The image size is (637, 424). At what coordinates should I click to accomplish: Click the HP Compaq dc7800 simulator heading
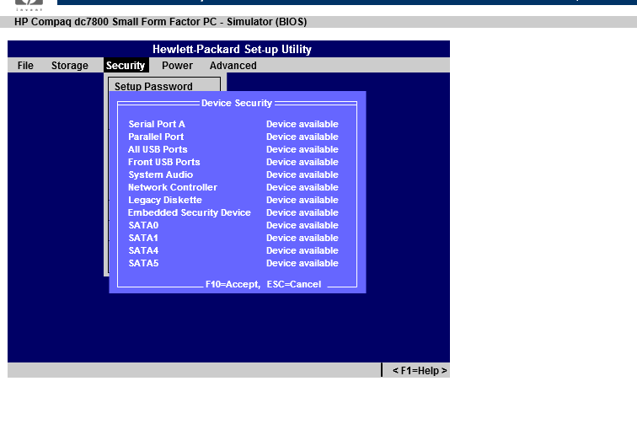pyautogui.click(x=160, y=22)
